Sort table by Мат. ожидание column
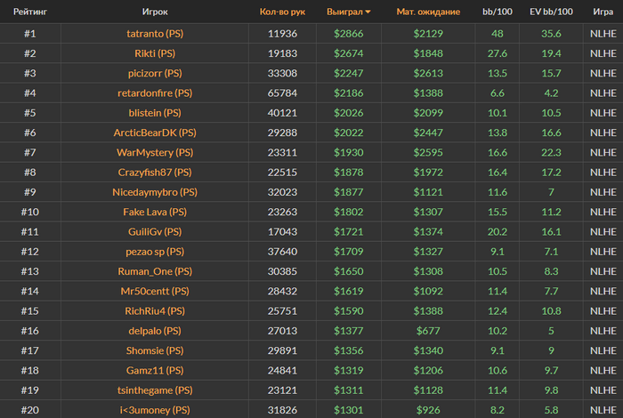623x418 pixels. click(428, 12)
